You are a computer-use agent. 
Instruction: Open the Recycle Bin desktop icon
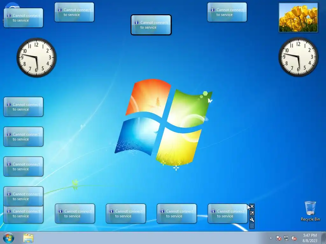(x=310, y=211)
